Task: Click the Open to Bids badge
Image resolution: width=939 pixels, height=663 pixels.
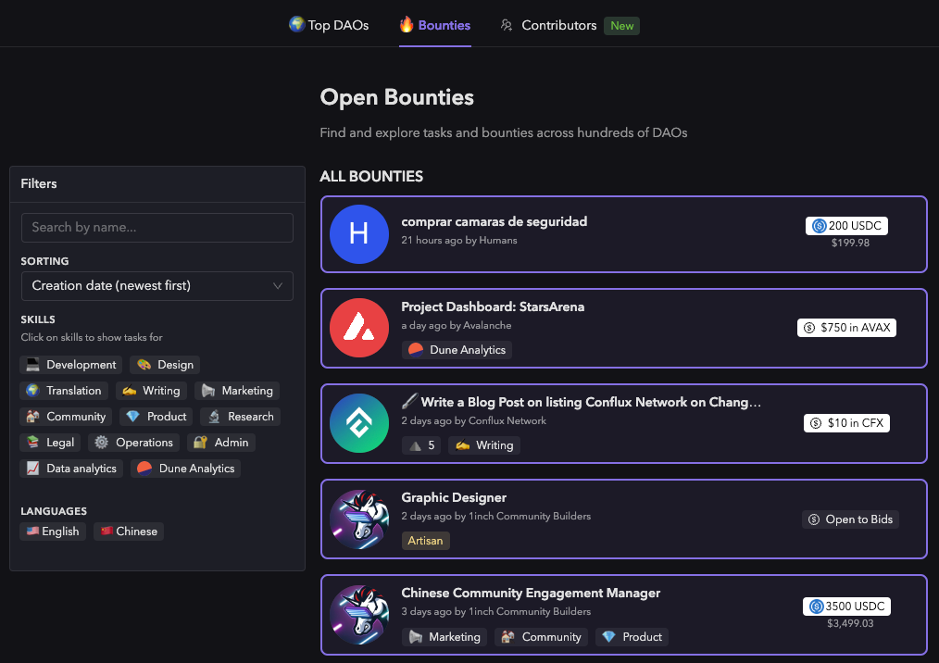Action: tap(850, 519)
